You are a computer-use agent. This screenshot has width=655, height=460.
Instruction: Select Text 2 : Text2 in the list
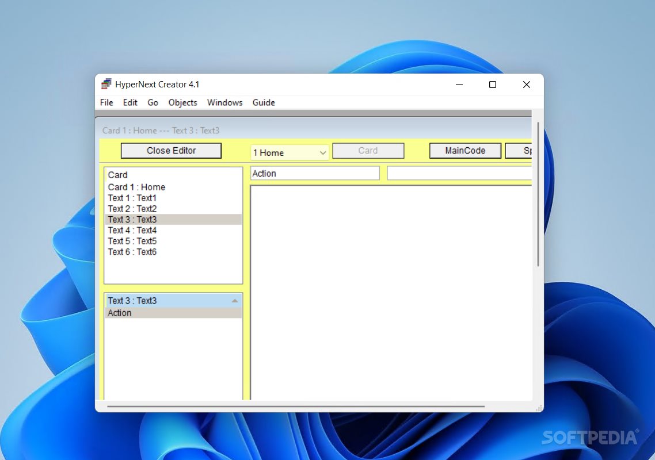pyautogui.click(x=173, y=209)
